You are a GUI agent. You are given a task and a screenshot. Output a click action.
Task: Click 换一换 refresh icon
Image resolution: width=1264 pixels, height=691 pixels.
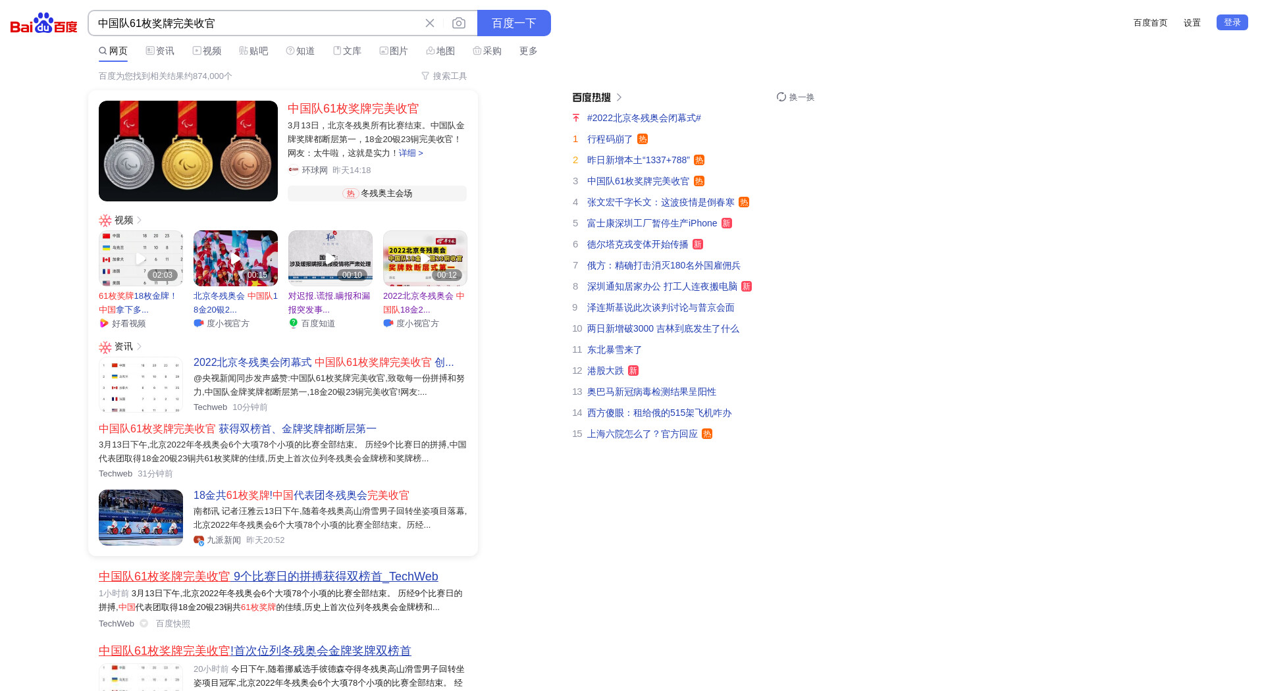781,97
